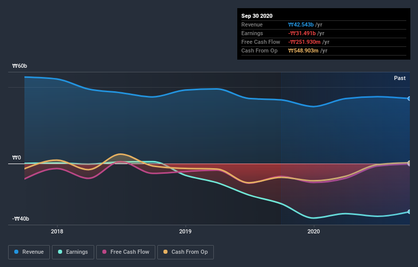Click the Revenue line endpoint marker
This screenshot has height=267, width=418.
pos(409,99)
